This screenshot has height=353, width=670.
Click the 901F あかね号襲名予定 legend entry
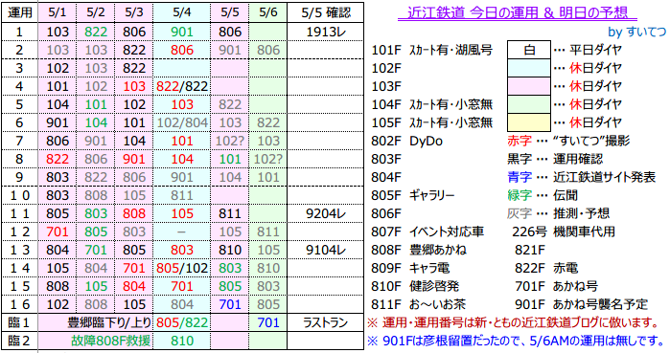[582, 304]
